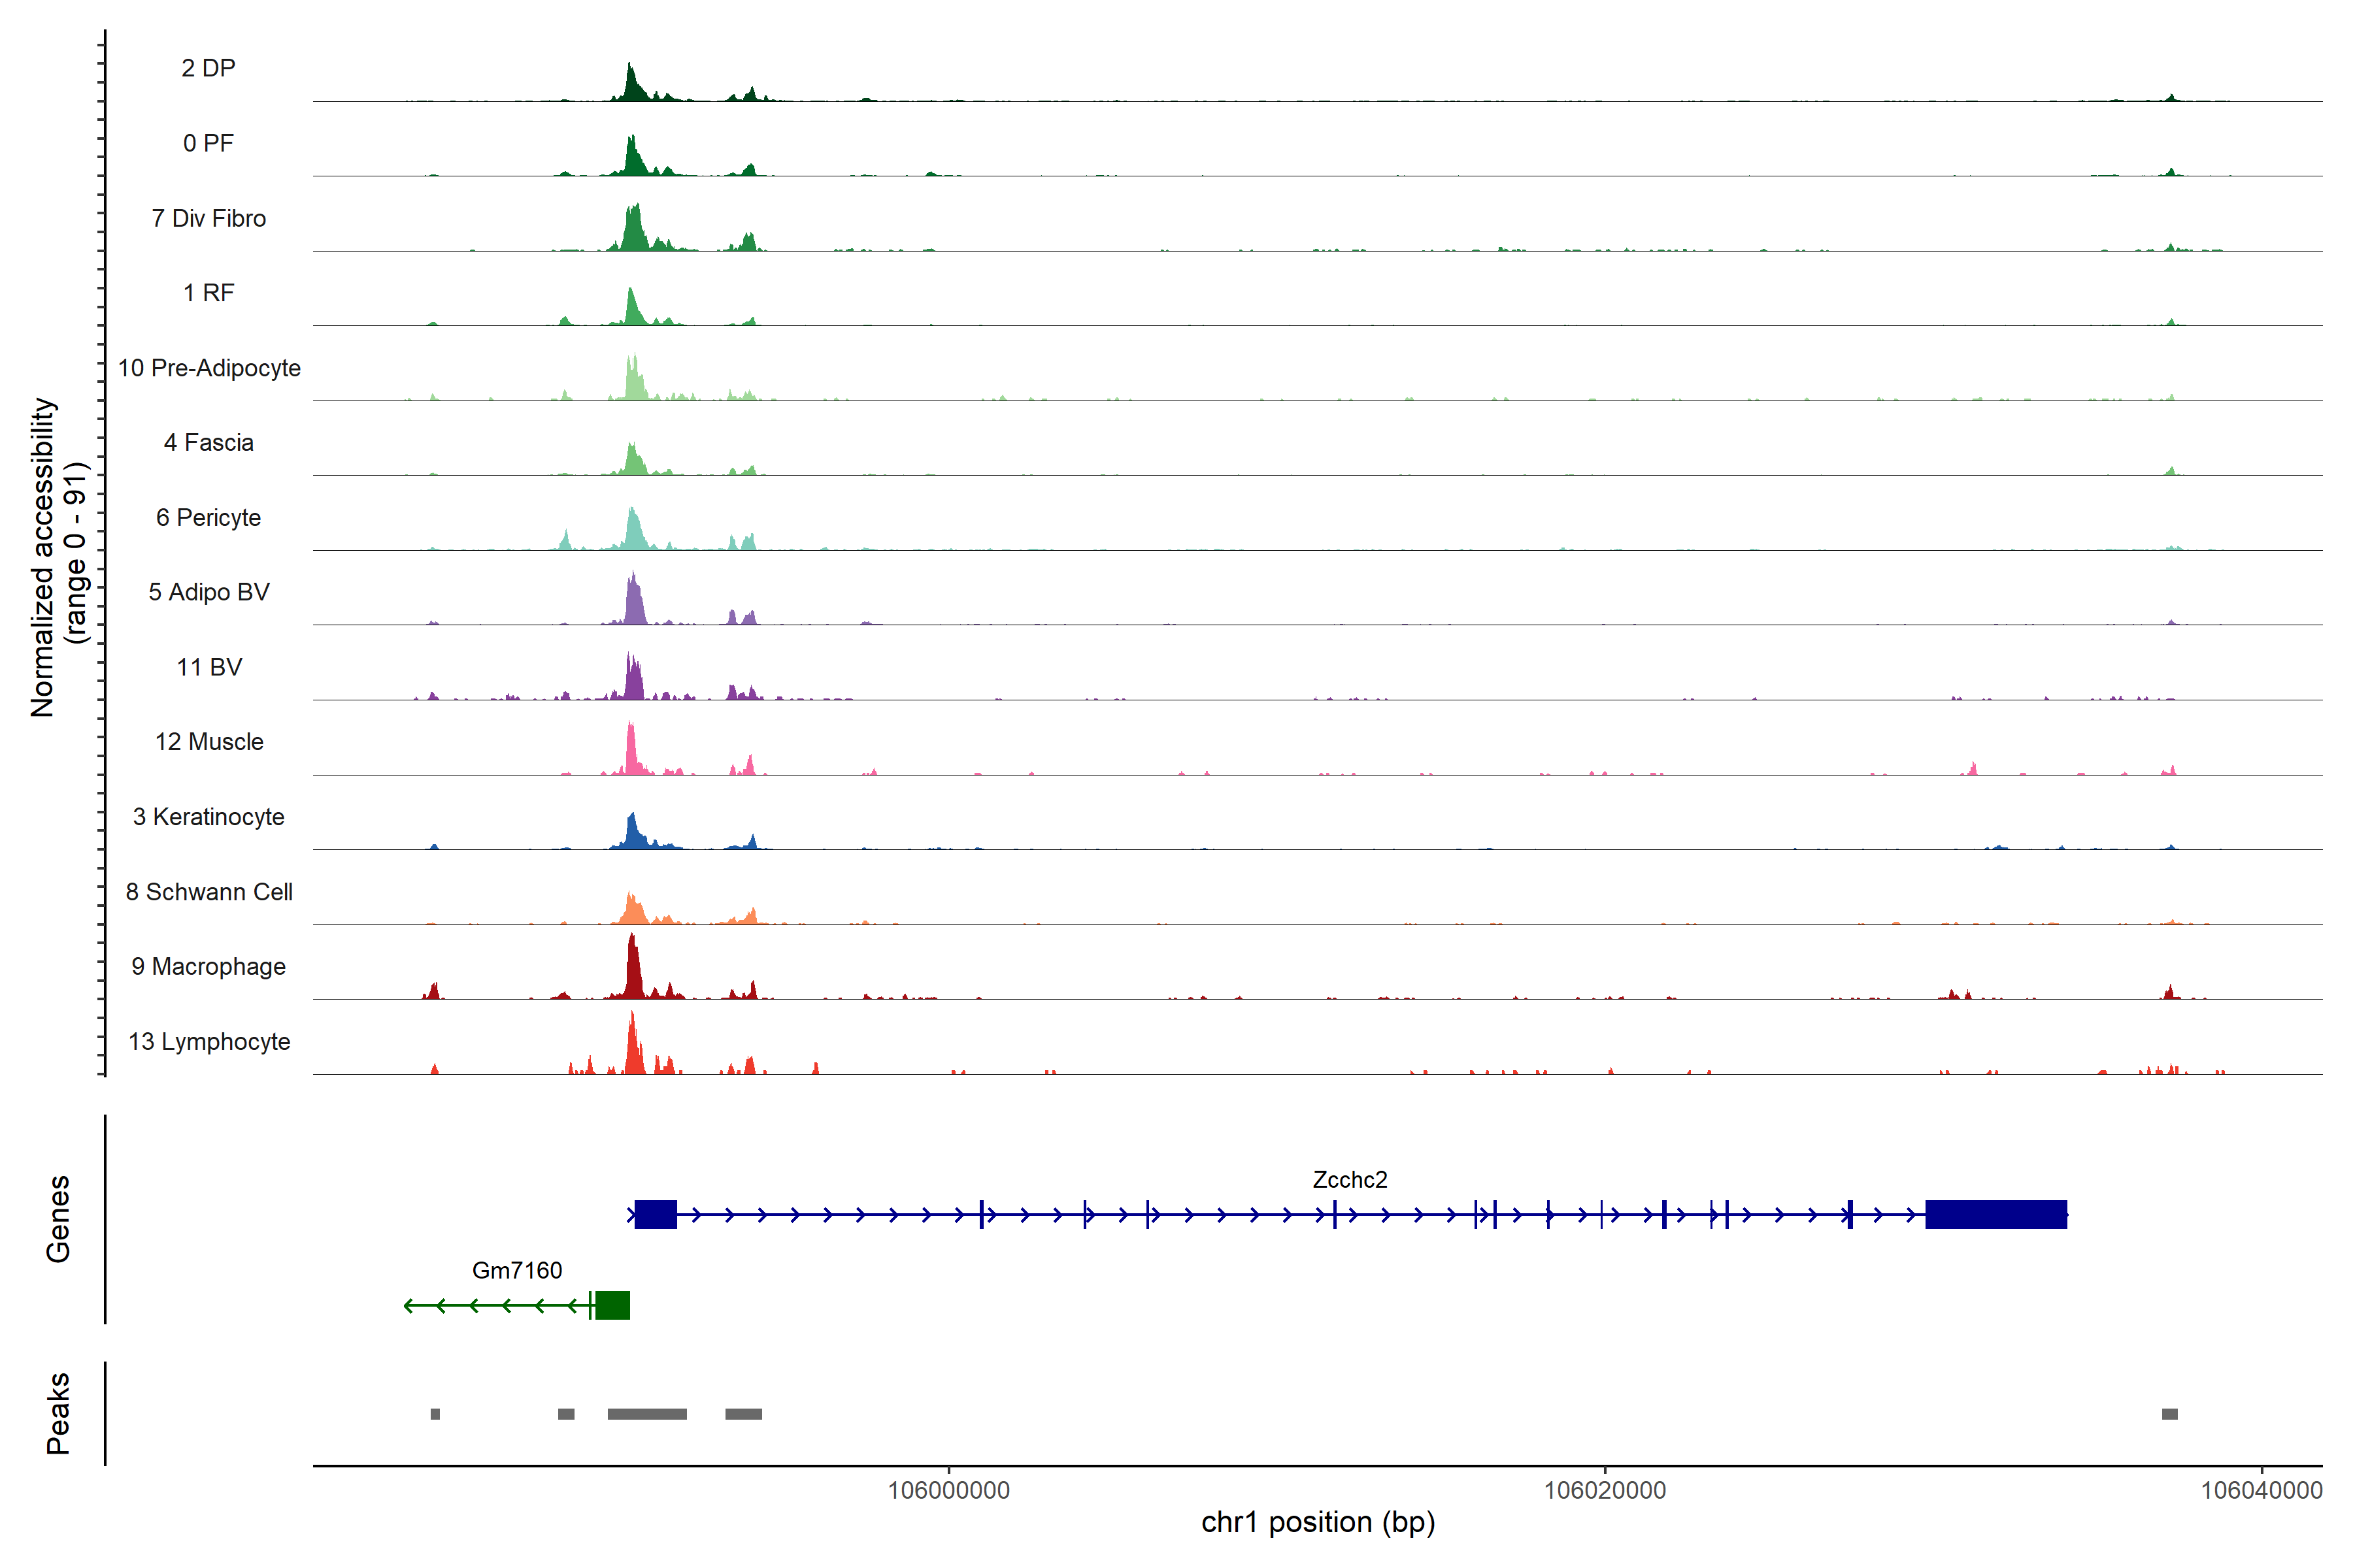This screenshot has height=1568, width=2353.
Task: Select the 2 DP track label
Action: coord(208,68)
